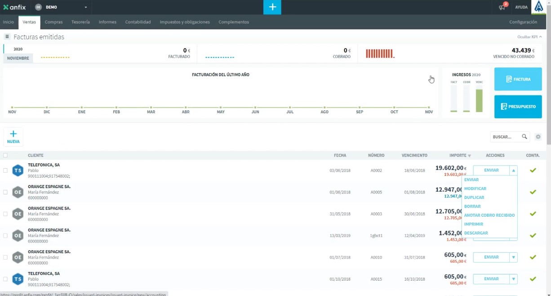Open Impuestos y obligaciones tab

(185, 22)
